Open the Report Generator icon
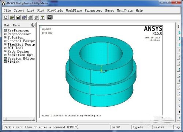This screenshot has width=183, height=132. (x=37, y=17)
